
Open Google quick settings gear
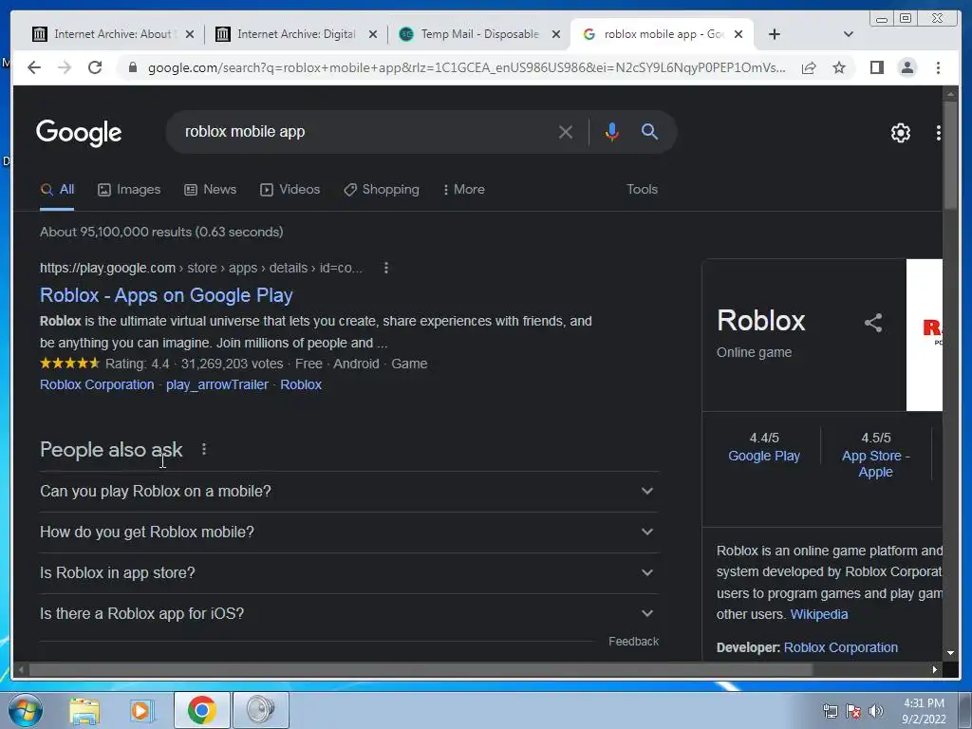click(900, 133)
